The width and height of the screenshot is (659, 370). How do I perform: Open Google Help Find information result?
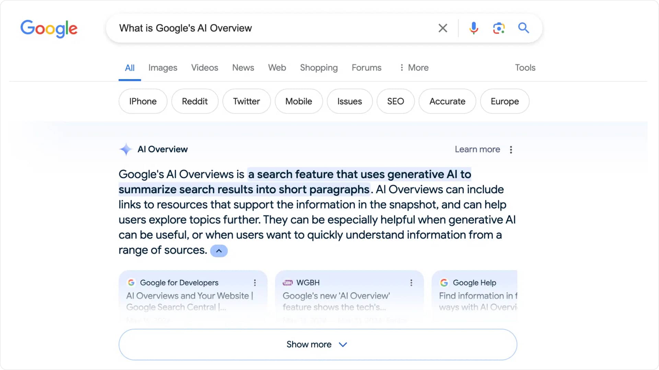click(478, 301)
